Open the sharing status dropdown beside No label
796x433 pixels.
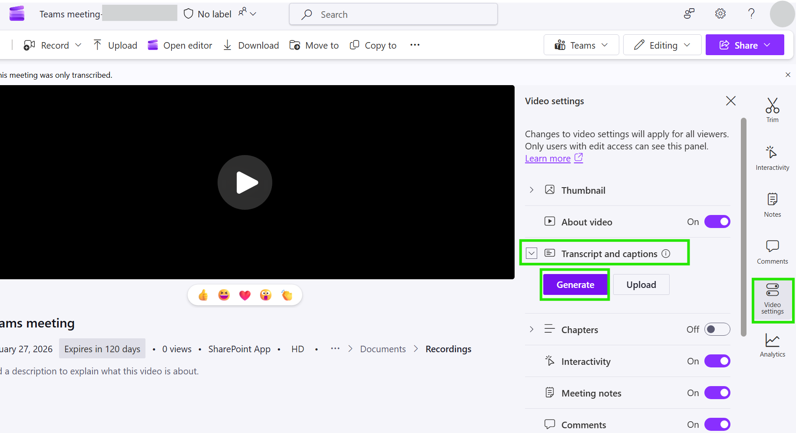pos(248,13)
